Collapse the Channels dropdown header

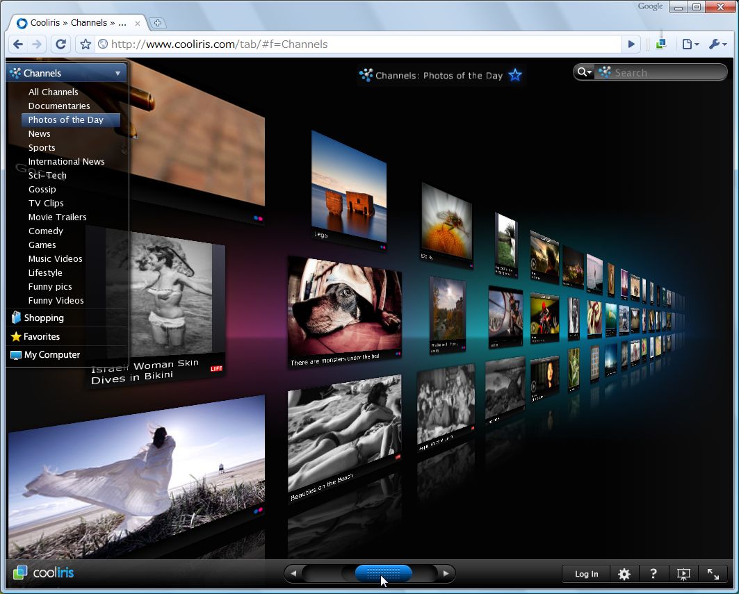coord(67,73)
